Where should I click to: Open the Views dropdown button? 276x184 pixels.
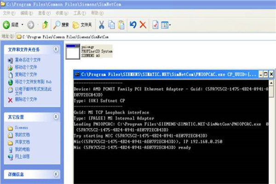coord(166,25)
